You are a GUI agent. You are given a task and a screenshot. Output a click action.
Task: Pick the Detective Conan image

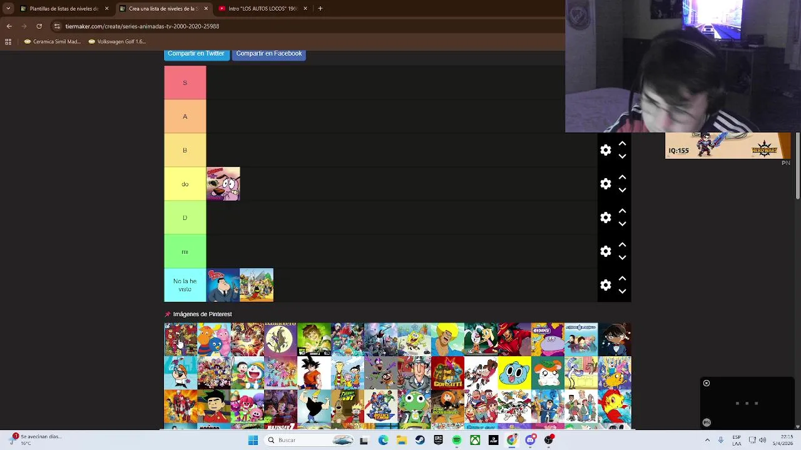[615, 339]
